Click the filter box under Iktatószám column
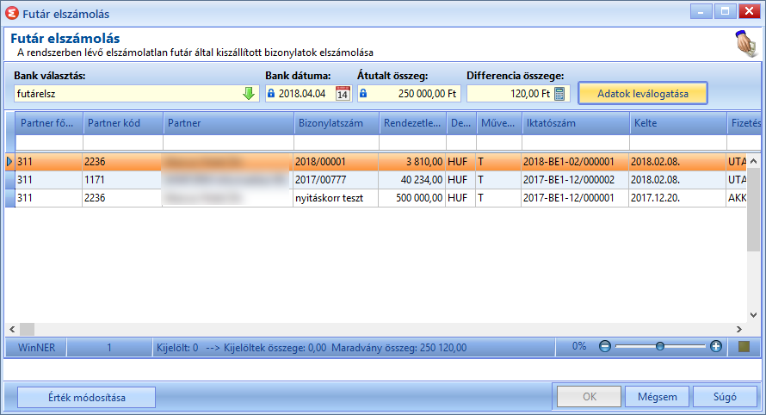The height and width of the screenshot is (415, 766). 576,143
